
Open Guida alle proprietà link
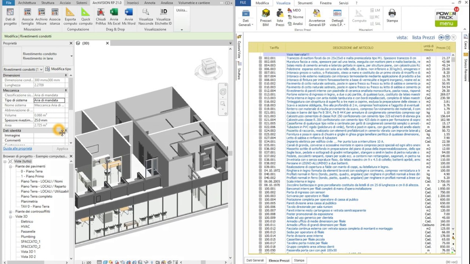[18, 148]
